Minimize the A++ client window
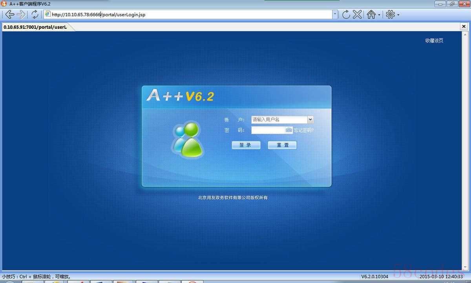The image size is (471, 283). pos(440,4)
